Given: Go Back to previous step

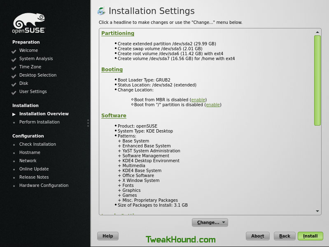Looking at the screenshot, I should point(285,236).
